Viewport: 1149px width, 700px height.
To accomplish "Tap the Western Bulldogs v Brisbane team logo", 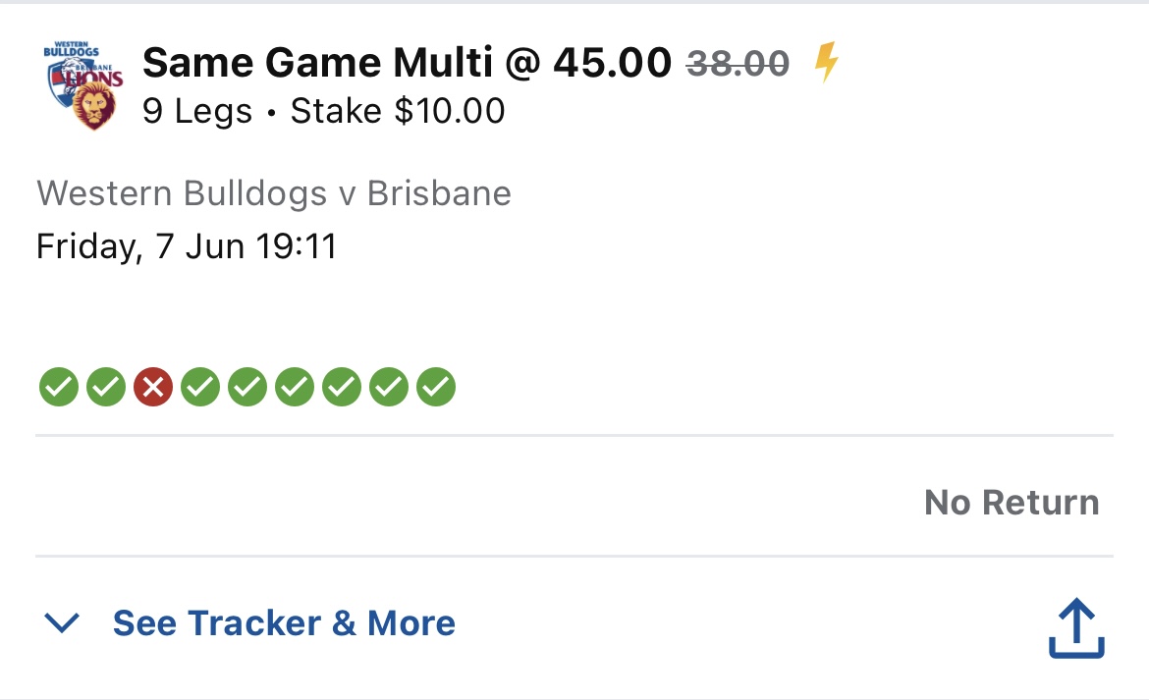I will (82, 85).
